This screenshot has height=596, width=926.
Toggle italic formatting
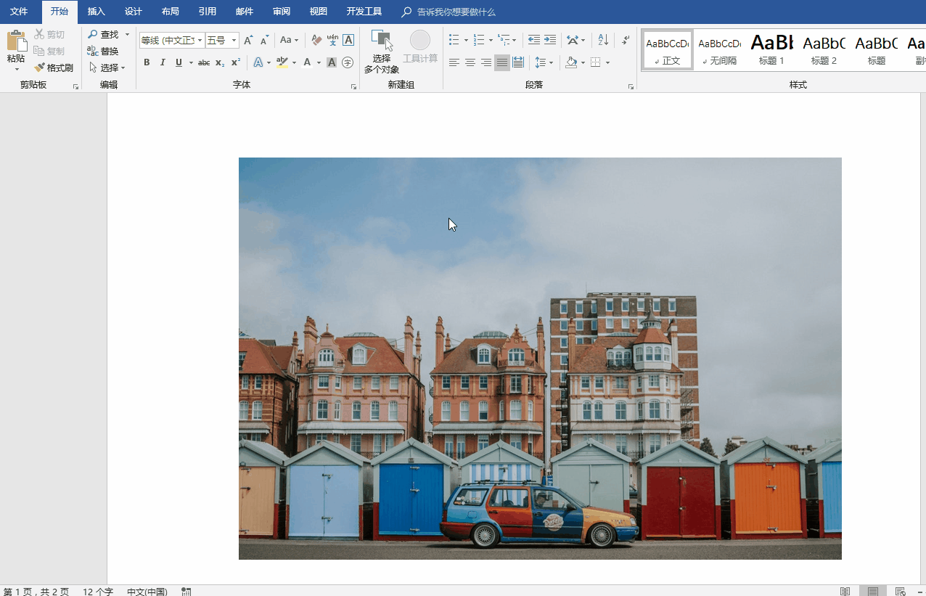[x=163, y=62]
